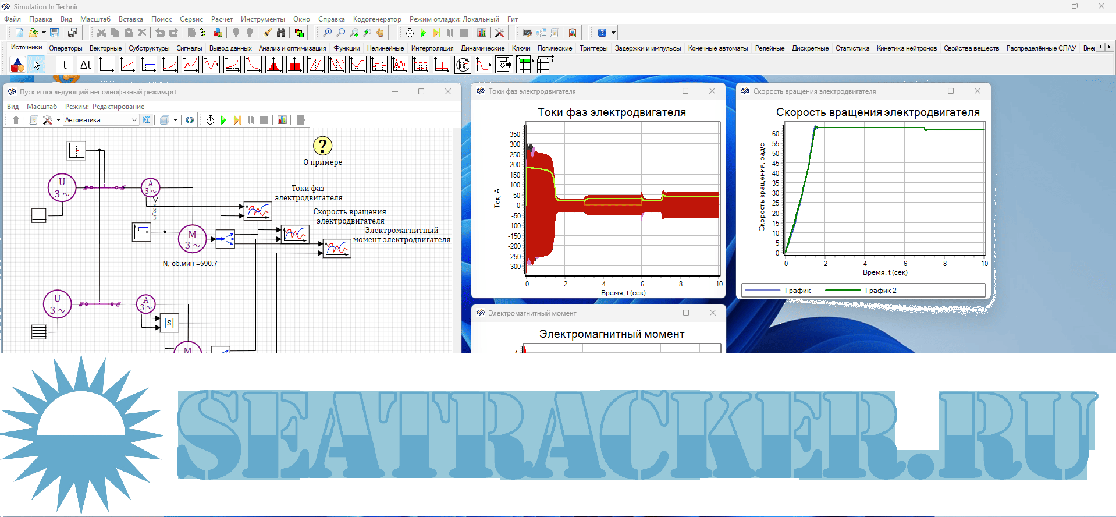Image resolution: width=1116 pixels, height=517 pixels.
Task: Select the Δt time step source block
Action: 86,65
